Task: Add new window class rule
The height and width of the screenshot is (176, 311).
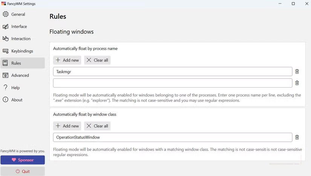Action: (x=67, y=126)
